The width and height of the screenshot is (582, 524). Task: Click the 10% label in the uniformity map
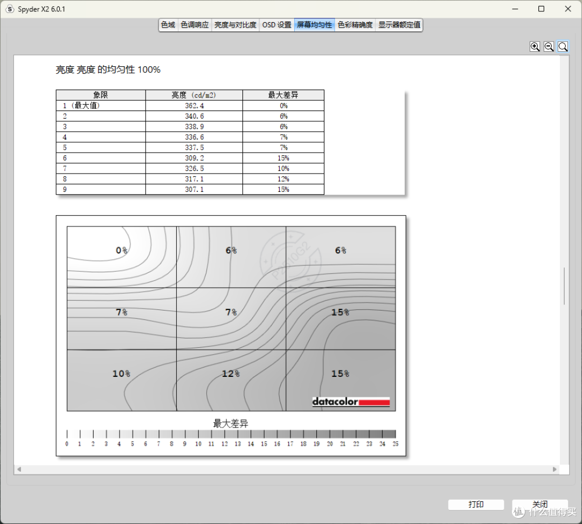click(121, 374)
